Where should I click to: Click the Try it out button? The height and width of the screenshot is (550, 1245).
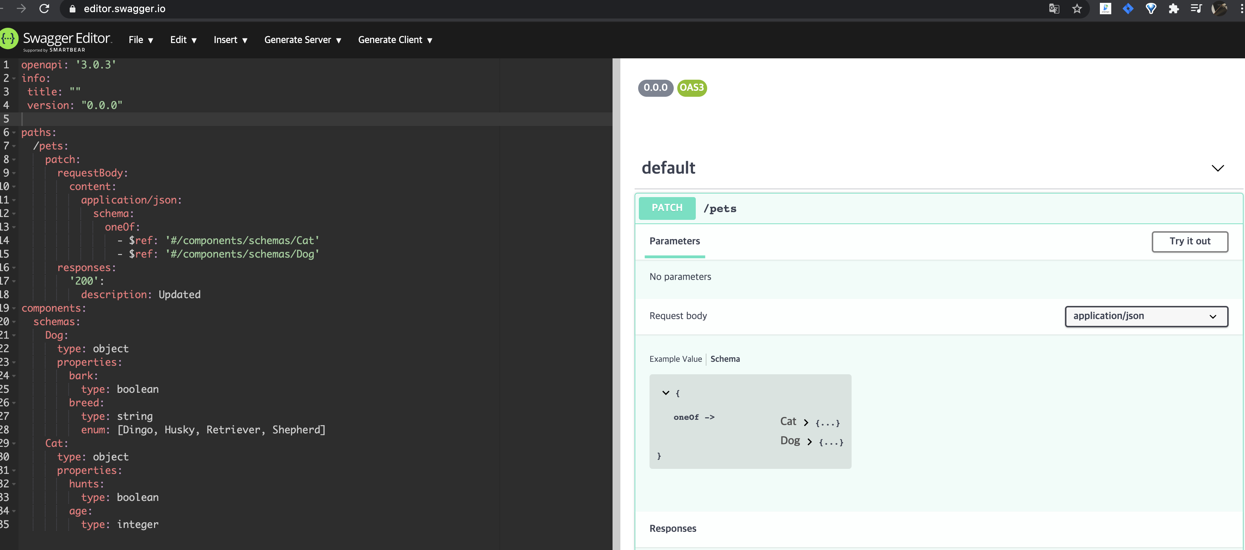[x=1190, y=241]
